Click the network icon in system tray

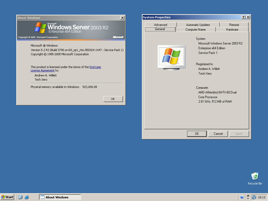pyautogui.click(x=254, y=197)
